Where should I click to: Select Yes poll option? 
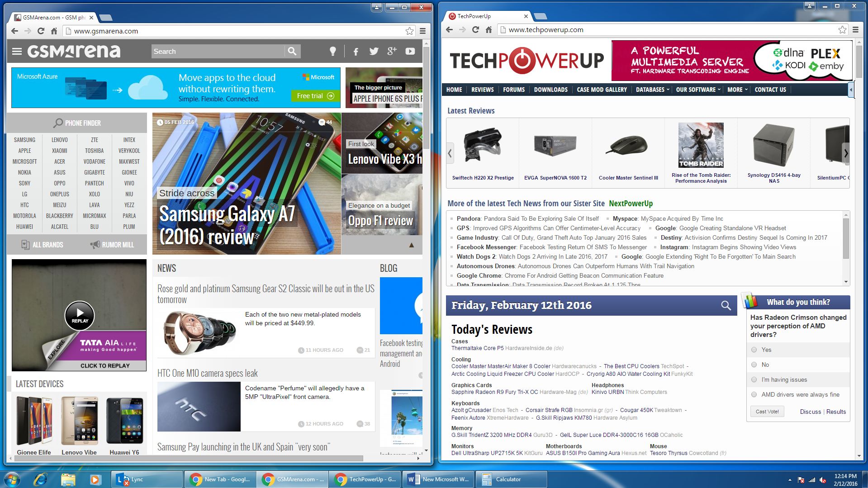coord(754,350)
